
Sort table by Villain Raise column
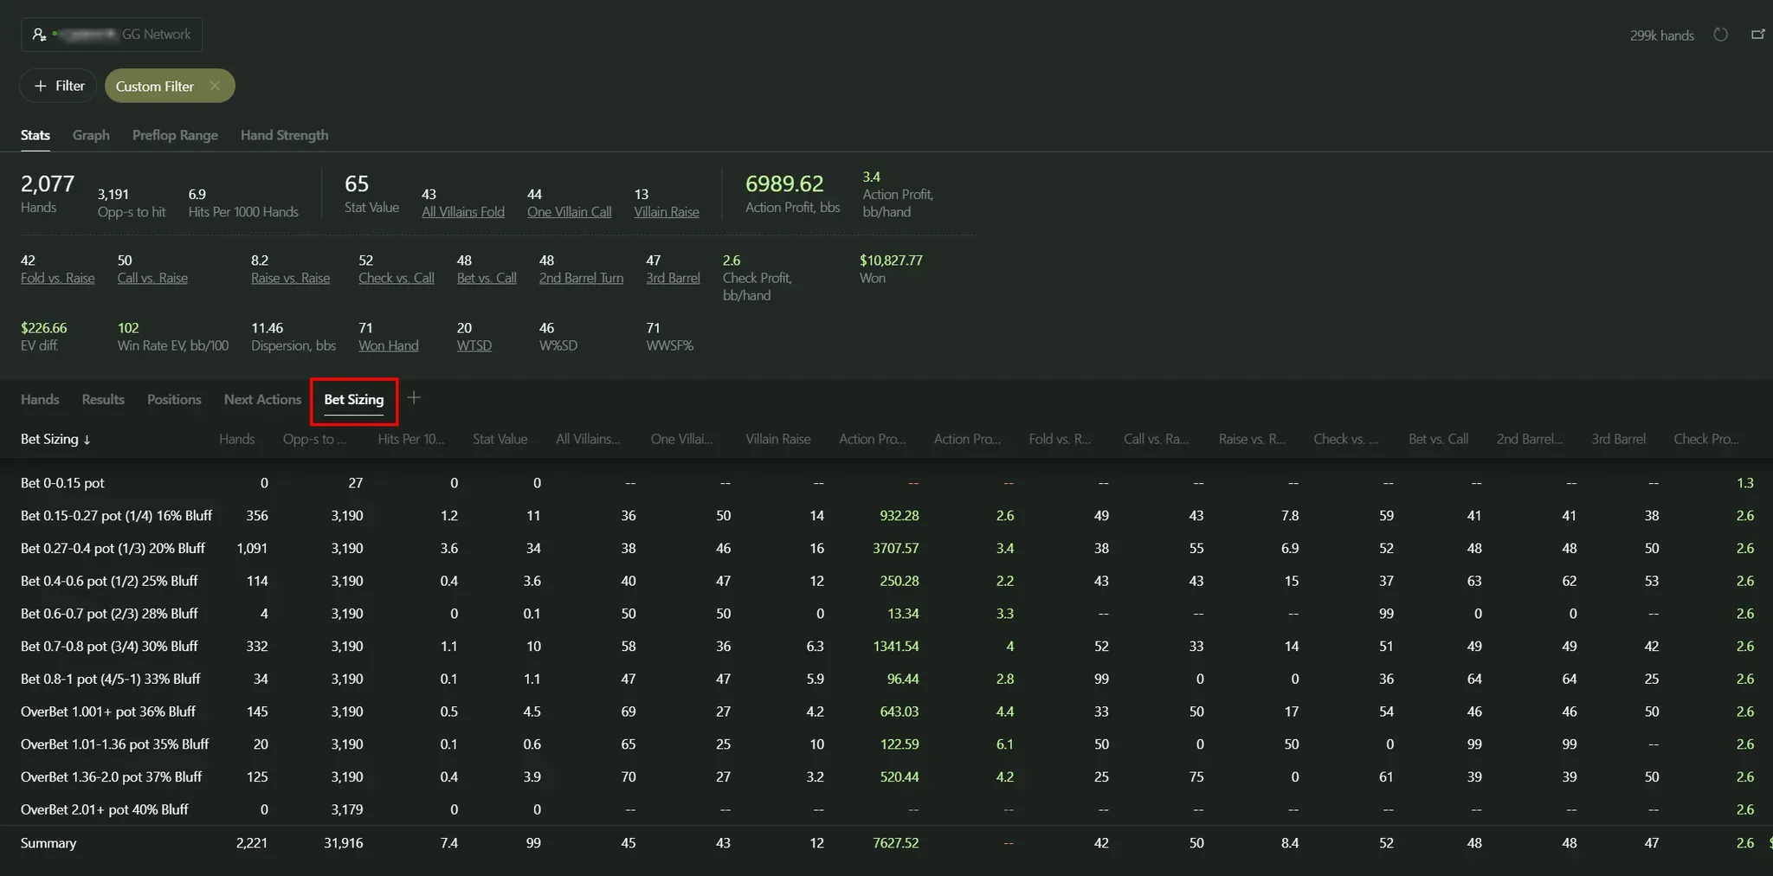(777, 439)
